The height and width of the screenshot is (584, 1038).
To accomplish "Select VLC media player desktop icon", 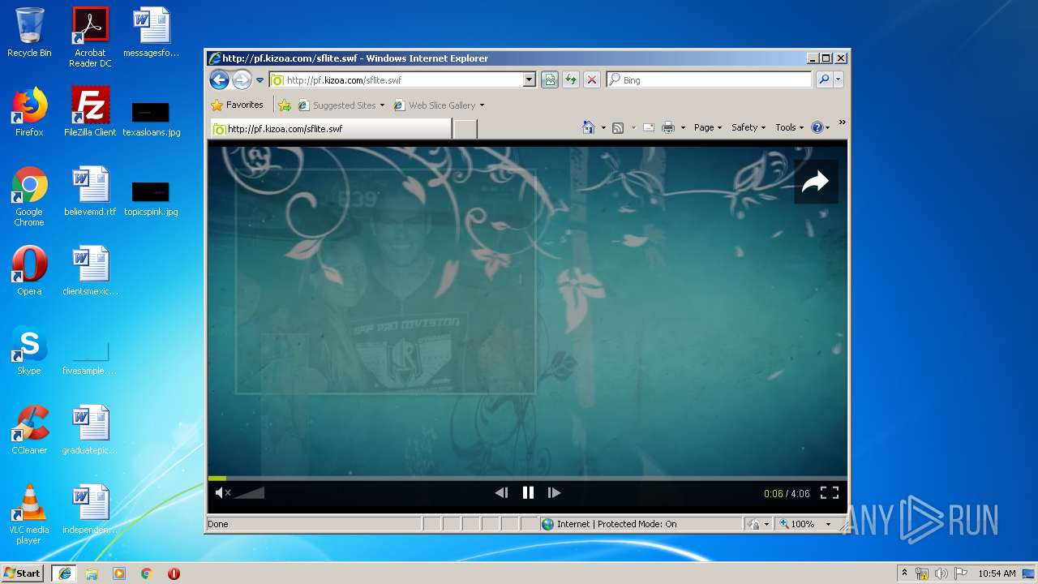I will [x=29, y=514].
